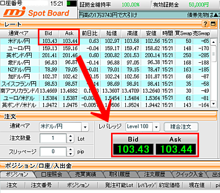Image resolution: width=220 pixels, height=193 pixels.
Task: Click the 約定価格 column header
Action: click(x=169, y=185)
